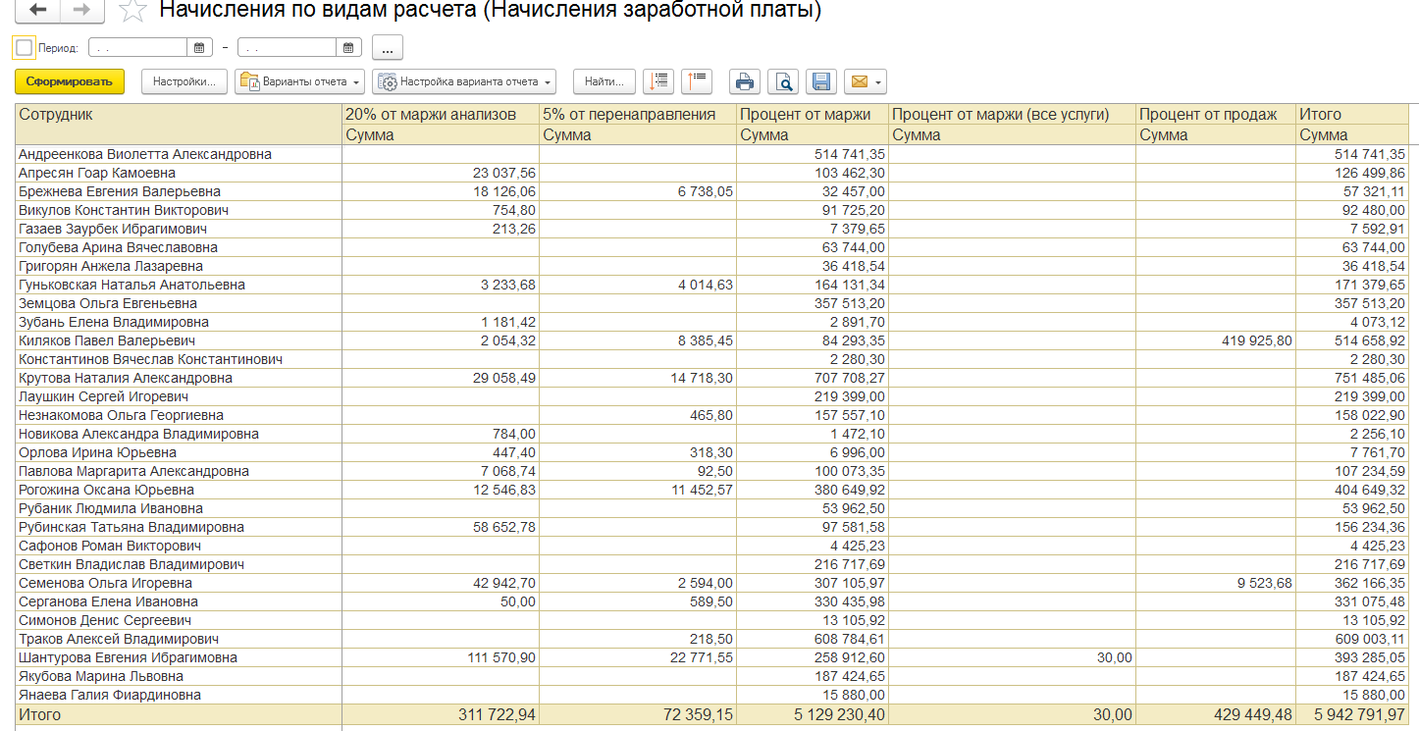Viewport: 1419px width, 731px height.
Task: Click total 5 129 230,40 in Итого row
Action: [x=838, y=714]
